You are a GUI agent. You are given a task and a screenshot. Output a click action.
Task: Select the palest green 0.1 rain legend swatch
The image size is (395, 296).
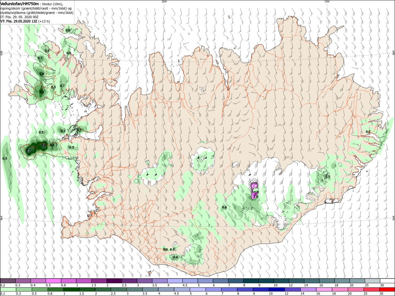coord(8,290)
